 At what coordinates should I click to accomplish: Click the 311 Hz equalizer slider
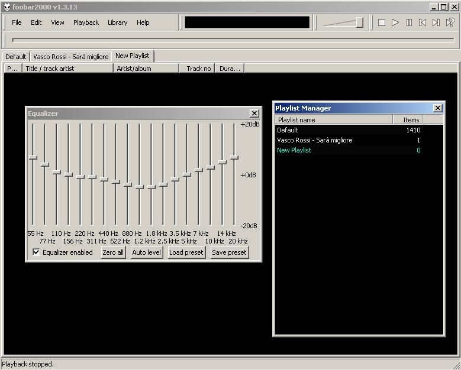(92, 177)
